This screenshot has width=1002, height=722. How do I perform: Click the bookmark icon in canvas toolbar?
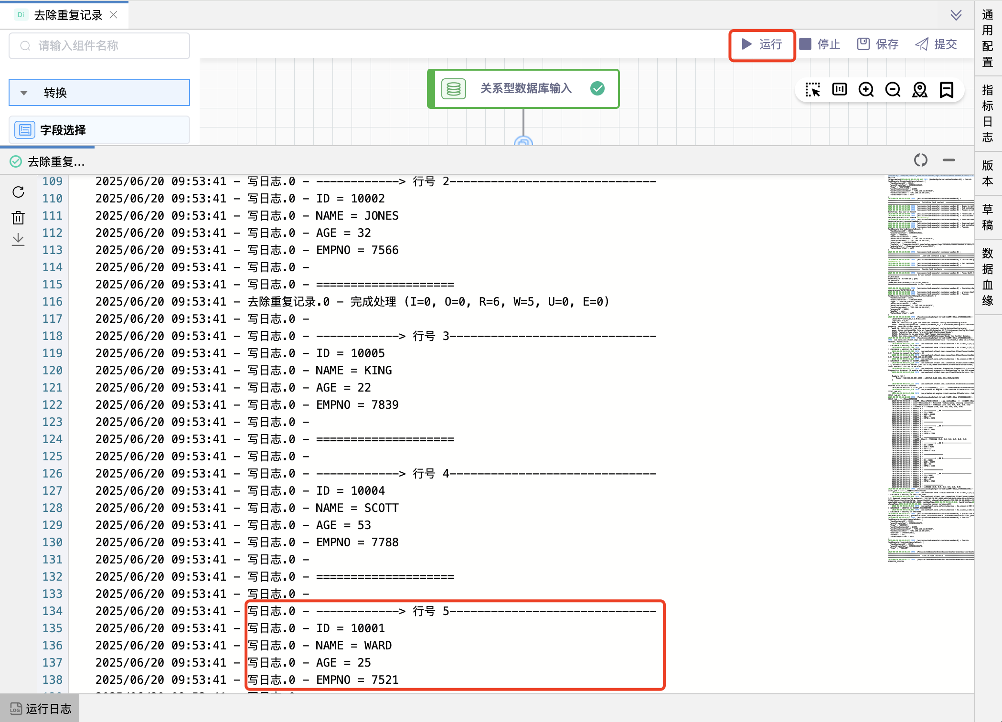946,89
